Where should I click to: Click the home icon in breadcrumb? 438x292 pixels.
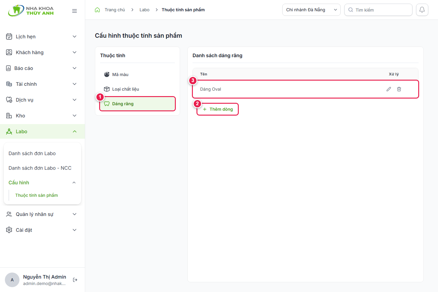(97, 10)
